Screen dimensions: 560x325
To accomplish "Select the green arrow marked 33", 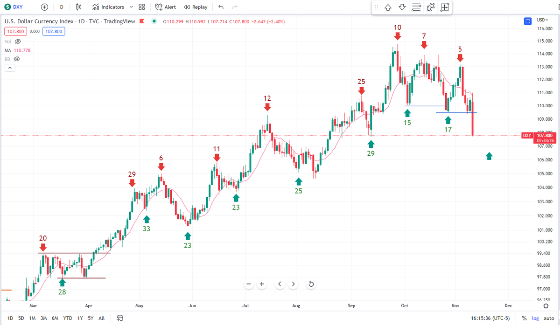I will tap(147, 219).
